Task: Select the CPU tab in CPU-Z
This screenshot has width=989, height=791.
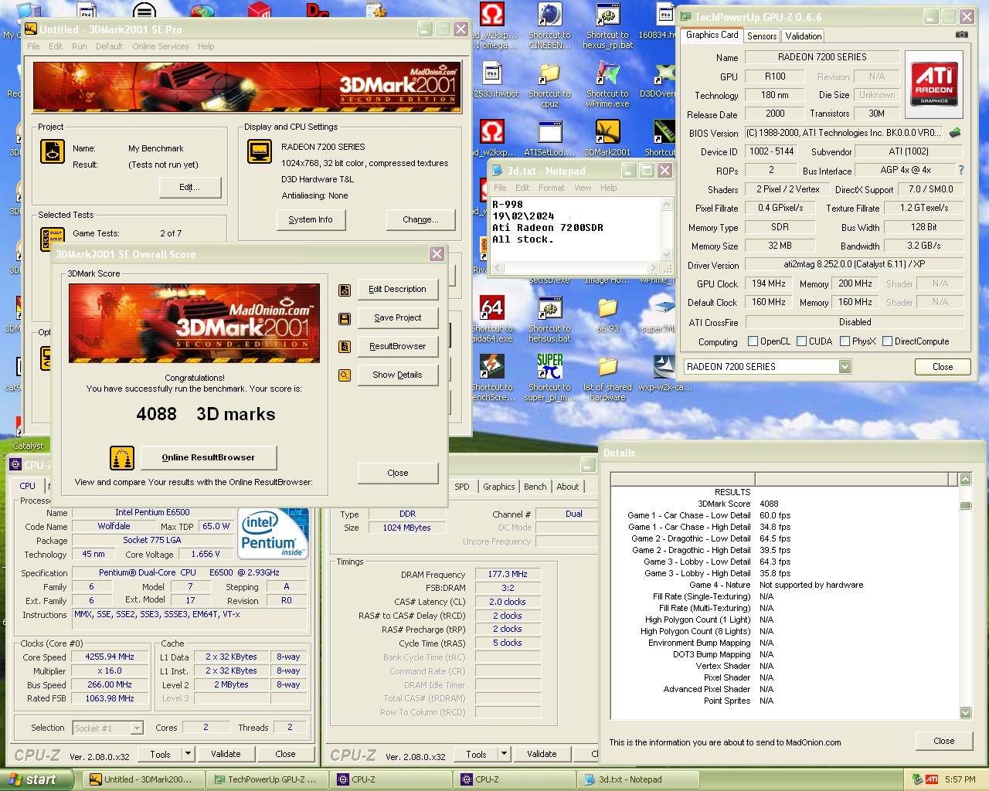Action: click(x=28, y=486)
